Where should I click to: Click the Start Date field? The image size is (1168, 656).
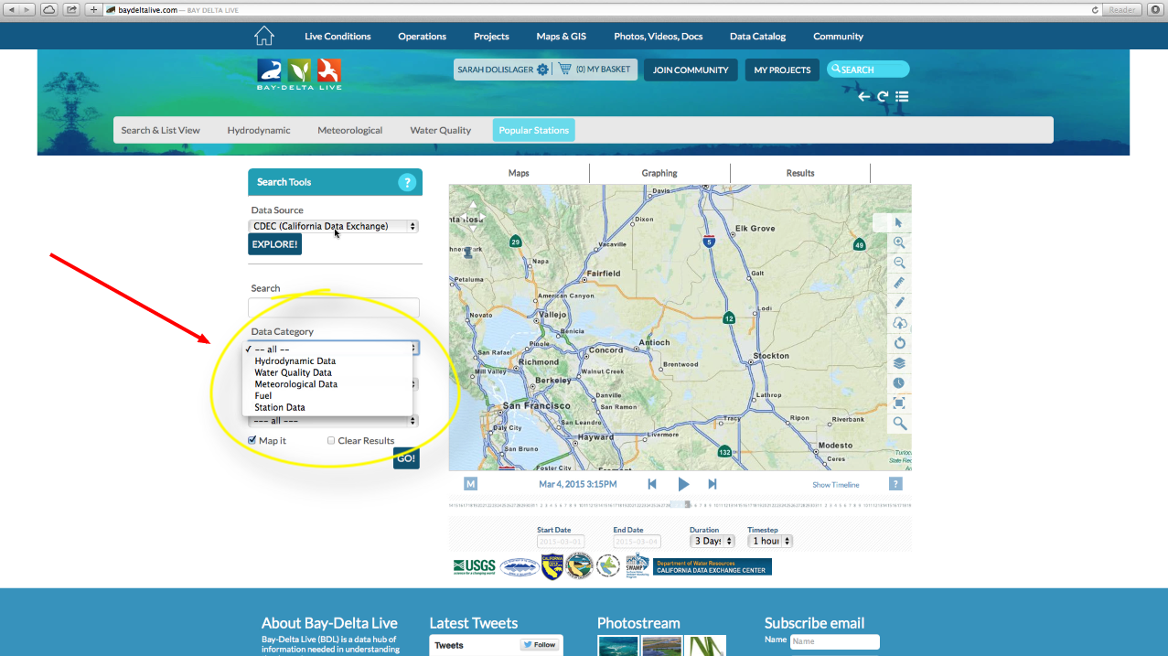point(561,542)
